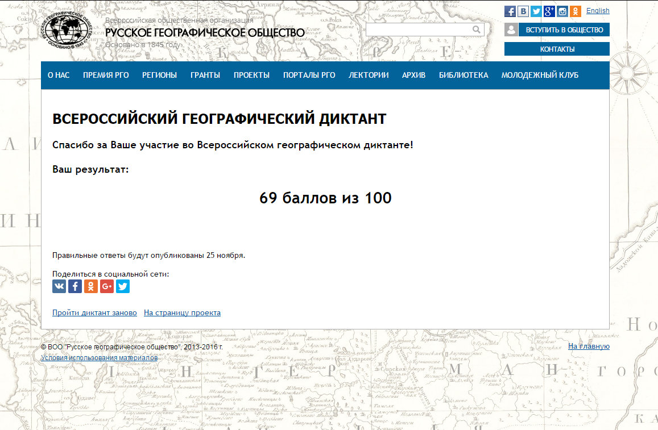The image size is (658, 430).
Task: Go to "БИБЛИОТЕКА" in the navigation bar
Action: coord(464,75)
